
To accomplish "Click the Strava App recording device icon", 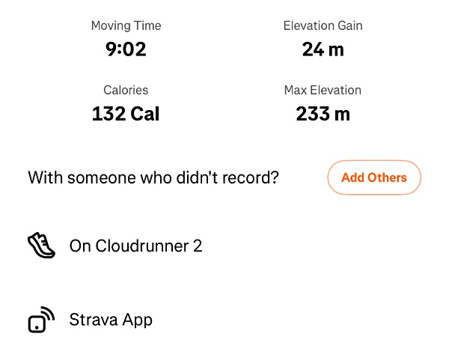I will 41,319.
